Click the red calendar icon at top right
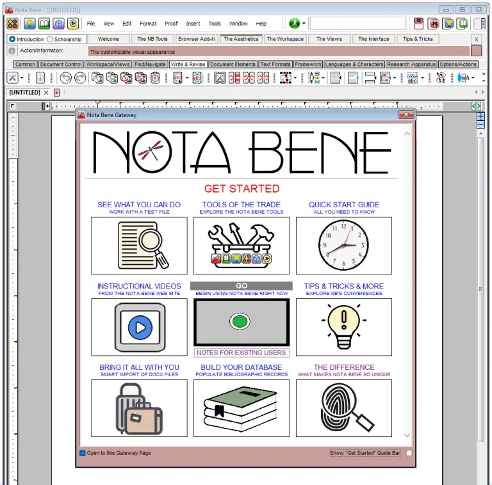This screenshot has height=485, width=492. 418,24
